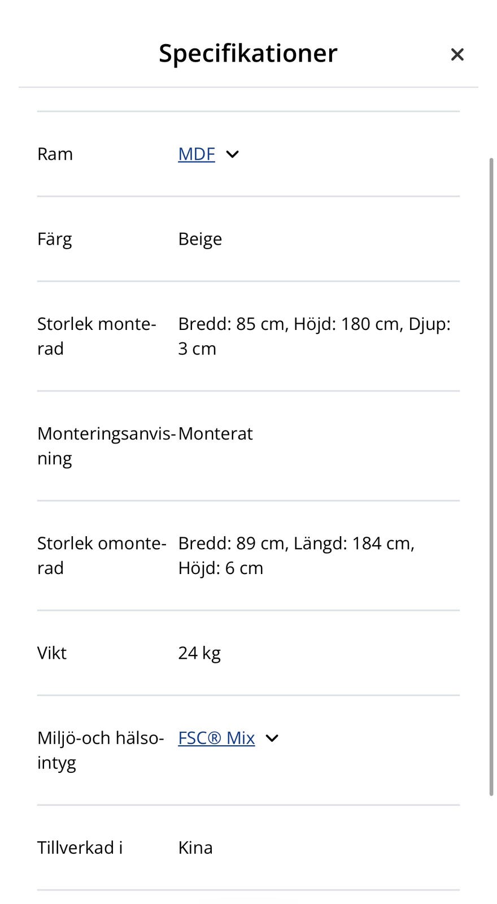Click the Storlek monterad label
Screen dimensions: 497x904
[x=97, y=336]
